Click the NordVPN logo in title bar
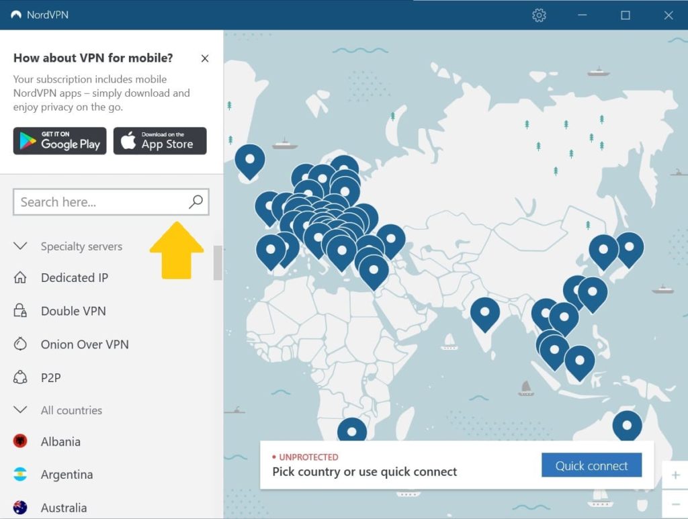Screen dimensions: 688x519 pos(16,15)
